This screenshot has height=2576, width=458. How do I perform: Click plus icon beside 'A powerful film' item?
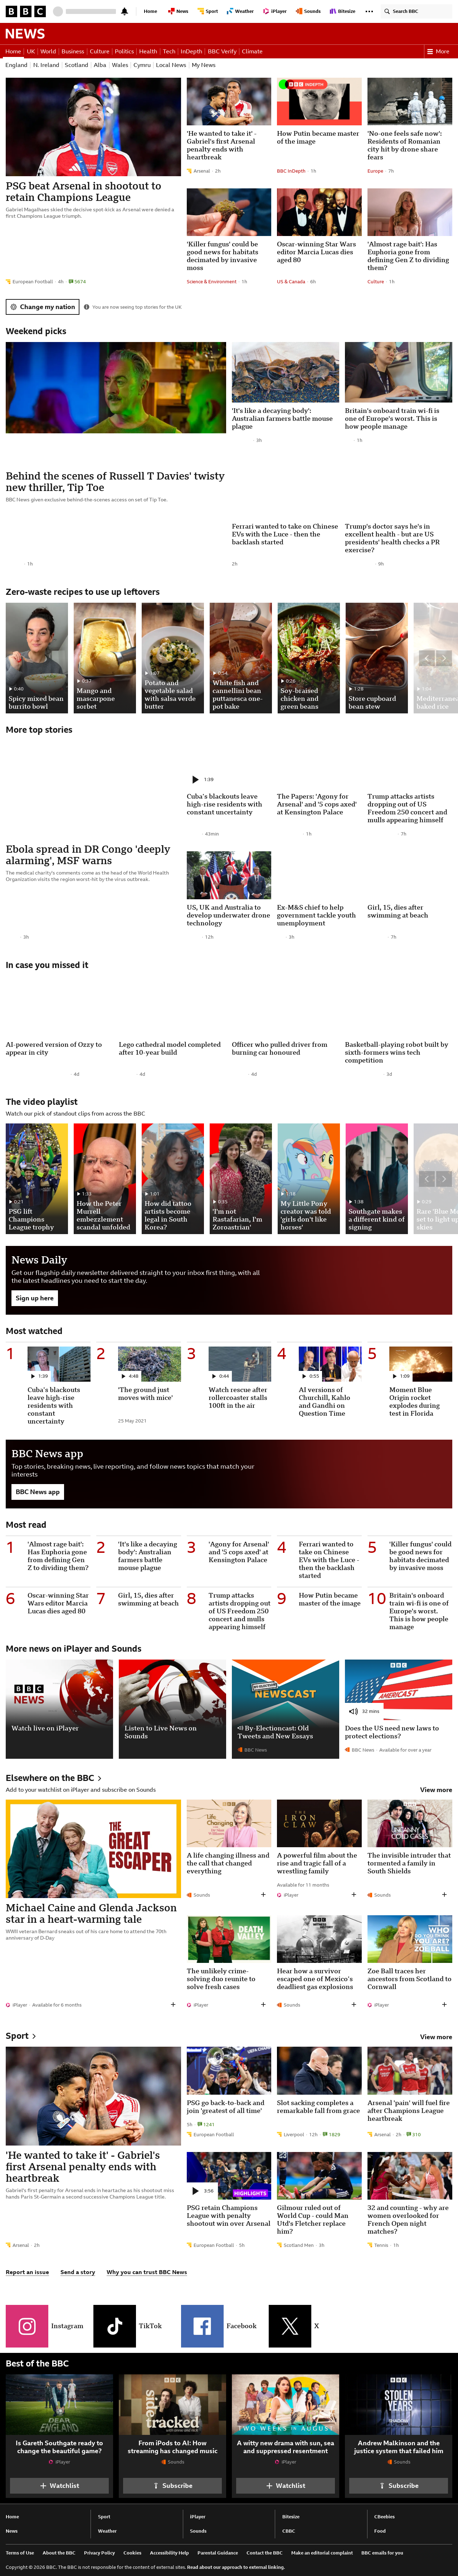click(353, 1894)
